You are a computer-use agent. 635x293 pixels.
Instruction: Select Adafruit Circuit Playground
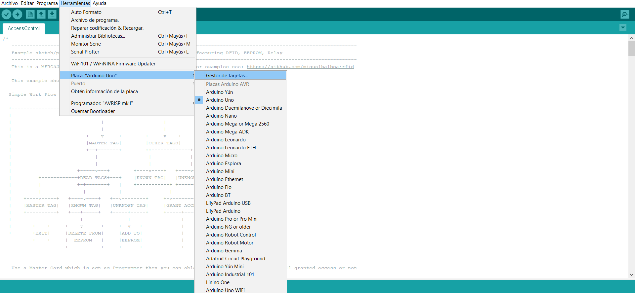click(240, 259)
